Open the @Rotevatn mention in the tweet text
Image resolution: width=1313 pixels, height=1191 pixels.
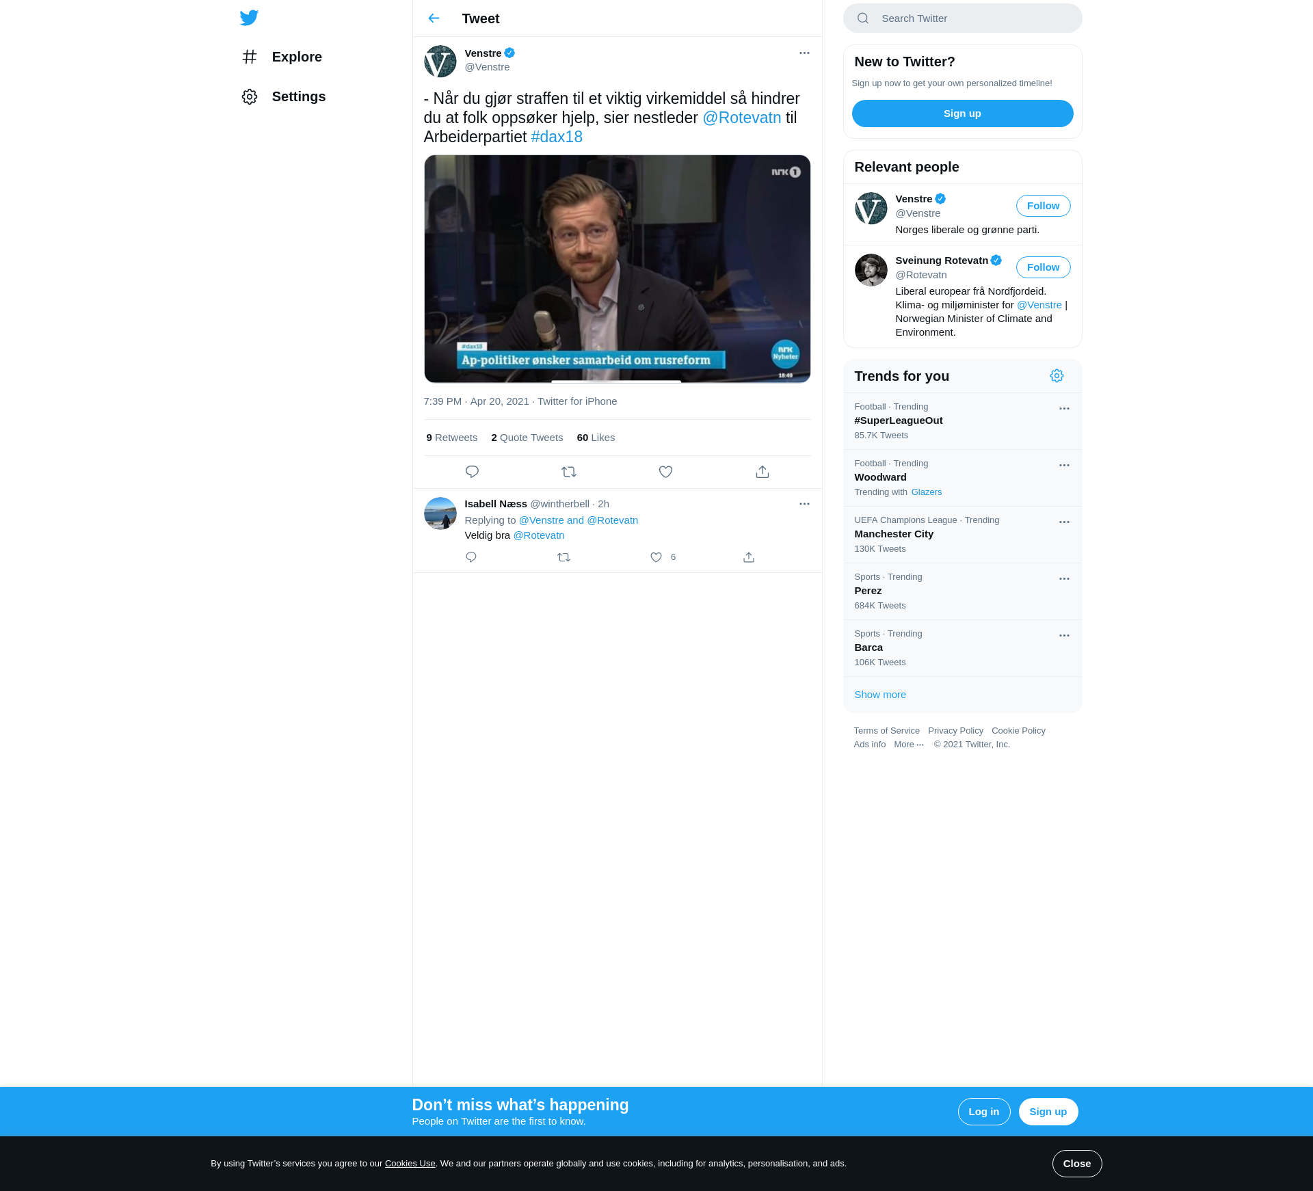click(x=742, y=118)
